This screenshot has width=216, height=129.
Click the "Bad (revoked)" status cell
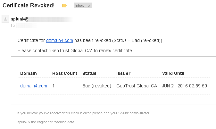97,86
